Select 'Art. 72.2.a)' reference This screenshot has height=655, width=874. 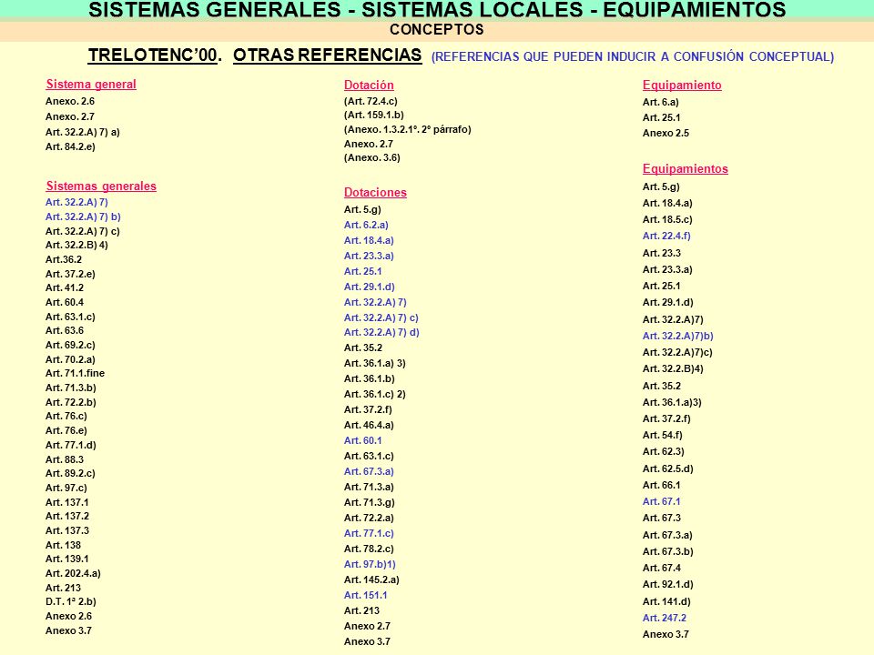tap(369, 518)
